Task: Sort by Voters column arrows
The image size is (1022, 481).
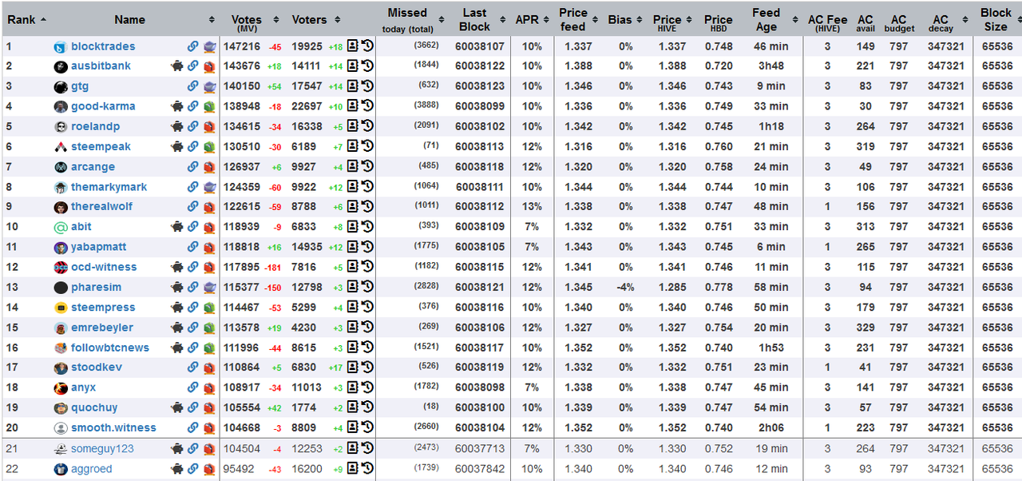Action: click(338, 20)
